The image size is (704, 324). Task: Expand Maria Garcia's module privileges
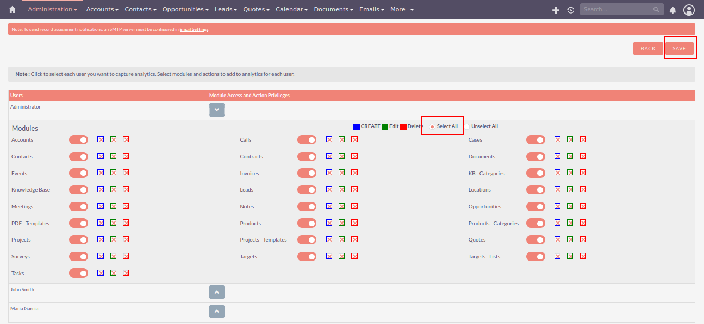click(216, 312)
